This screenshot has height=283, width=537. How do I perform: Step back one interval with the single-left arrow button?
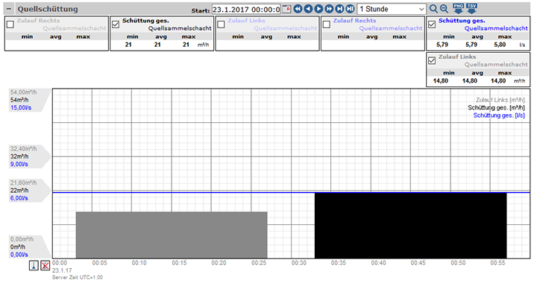pos(308,9)
